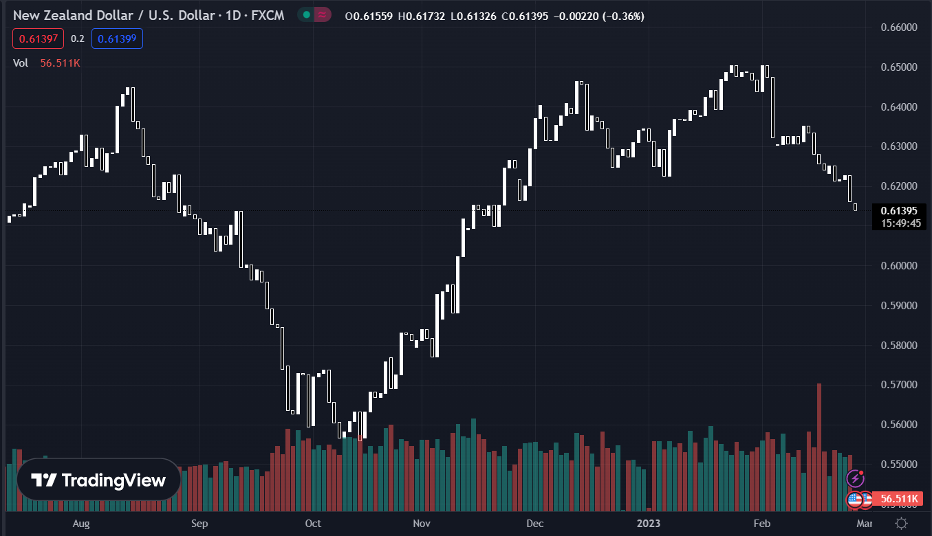Click the tallest red volume bar in February
This screenshot has width=932, height=536.
(x=819, y=447)
